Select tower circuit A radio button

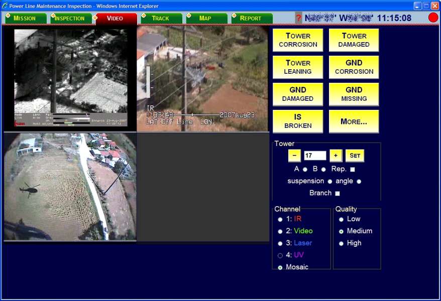click(305, 169)
